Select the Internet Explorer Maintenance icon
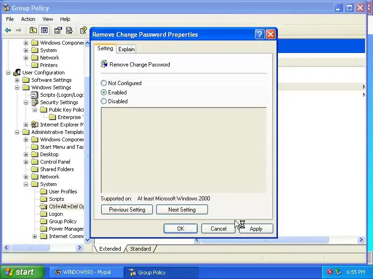 click(x=35, y=125)
